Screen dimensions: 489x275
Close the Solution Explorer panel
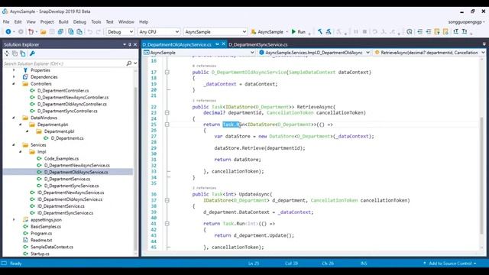coord(135,44)
